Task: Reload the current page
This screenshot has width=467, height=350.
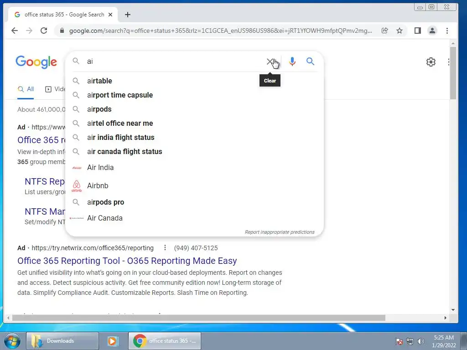Action: 44,31
